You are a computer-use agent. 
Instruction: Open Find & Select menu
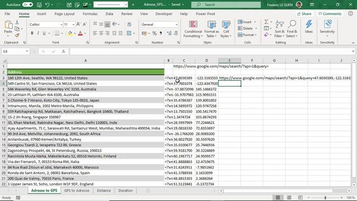point(292,29)
